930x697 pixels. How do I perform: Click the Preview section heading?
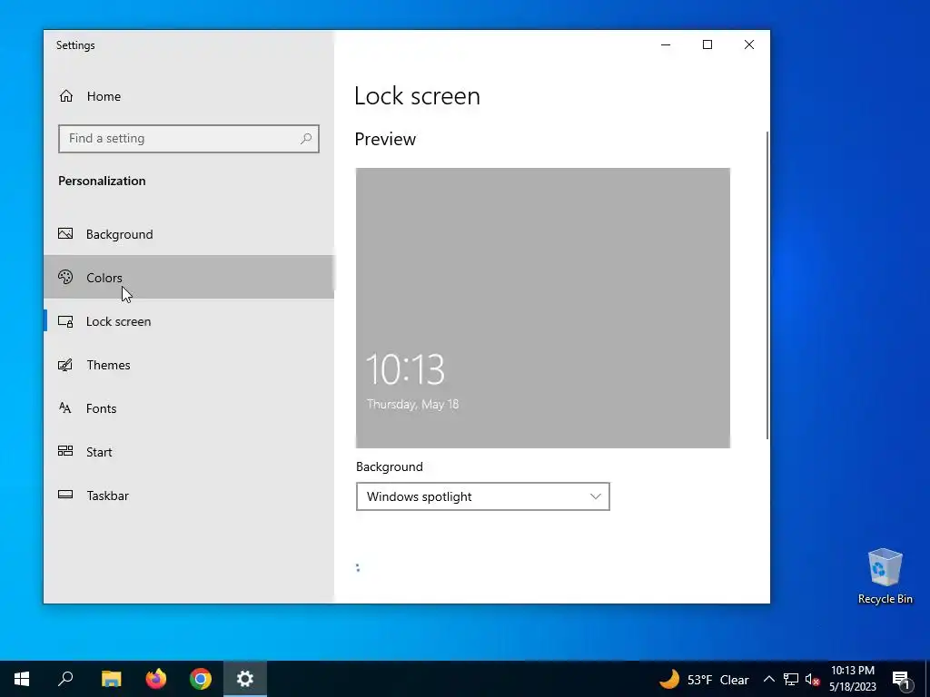(385, 139)
